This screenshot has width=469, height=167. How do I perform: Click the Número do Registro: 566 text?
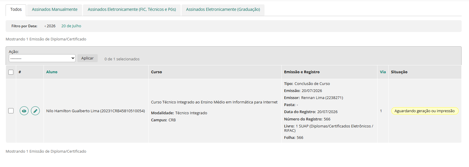click(x=307, y=119)
